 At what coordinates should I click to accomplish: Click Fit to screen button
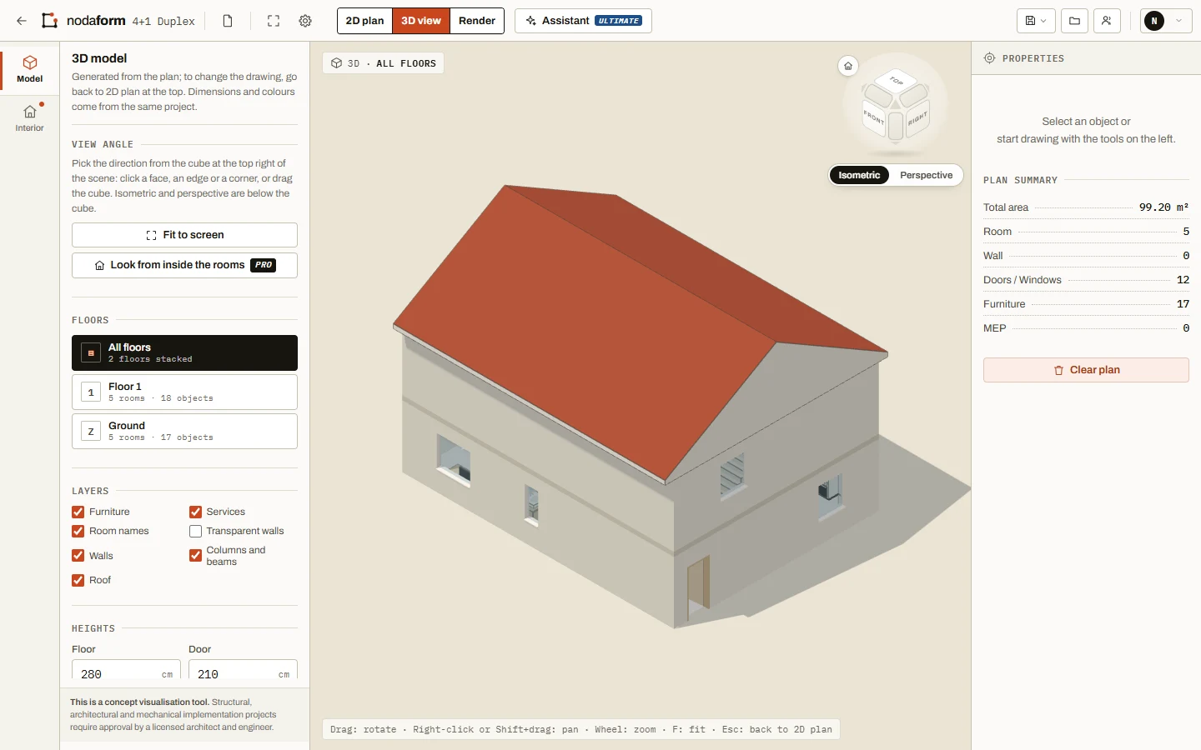pyautogui.click(x=184, y=235)
